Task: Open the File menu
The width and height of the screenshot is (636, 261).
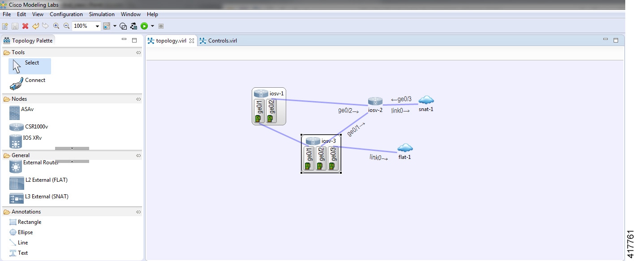Action: tap(7, 14)
